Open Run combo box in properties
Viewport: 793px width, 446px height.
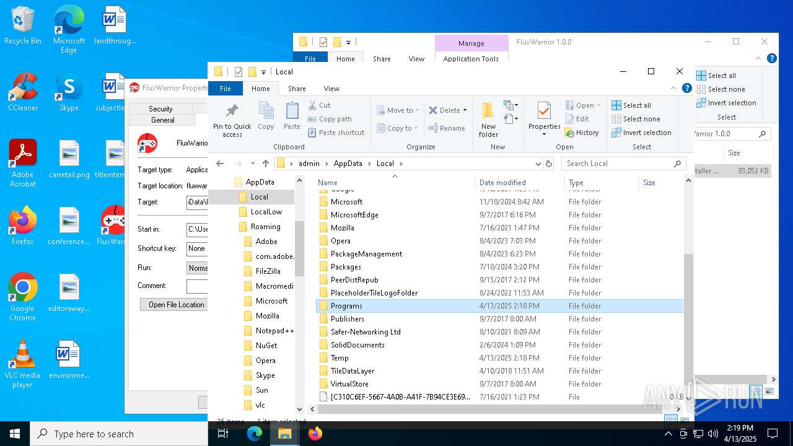click(198, 268)
